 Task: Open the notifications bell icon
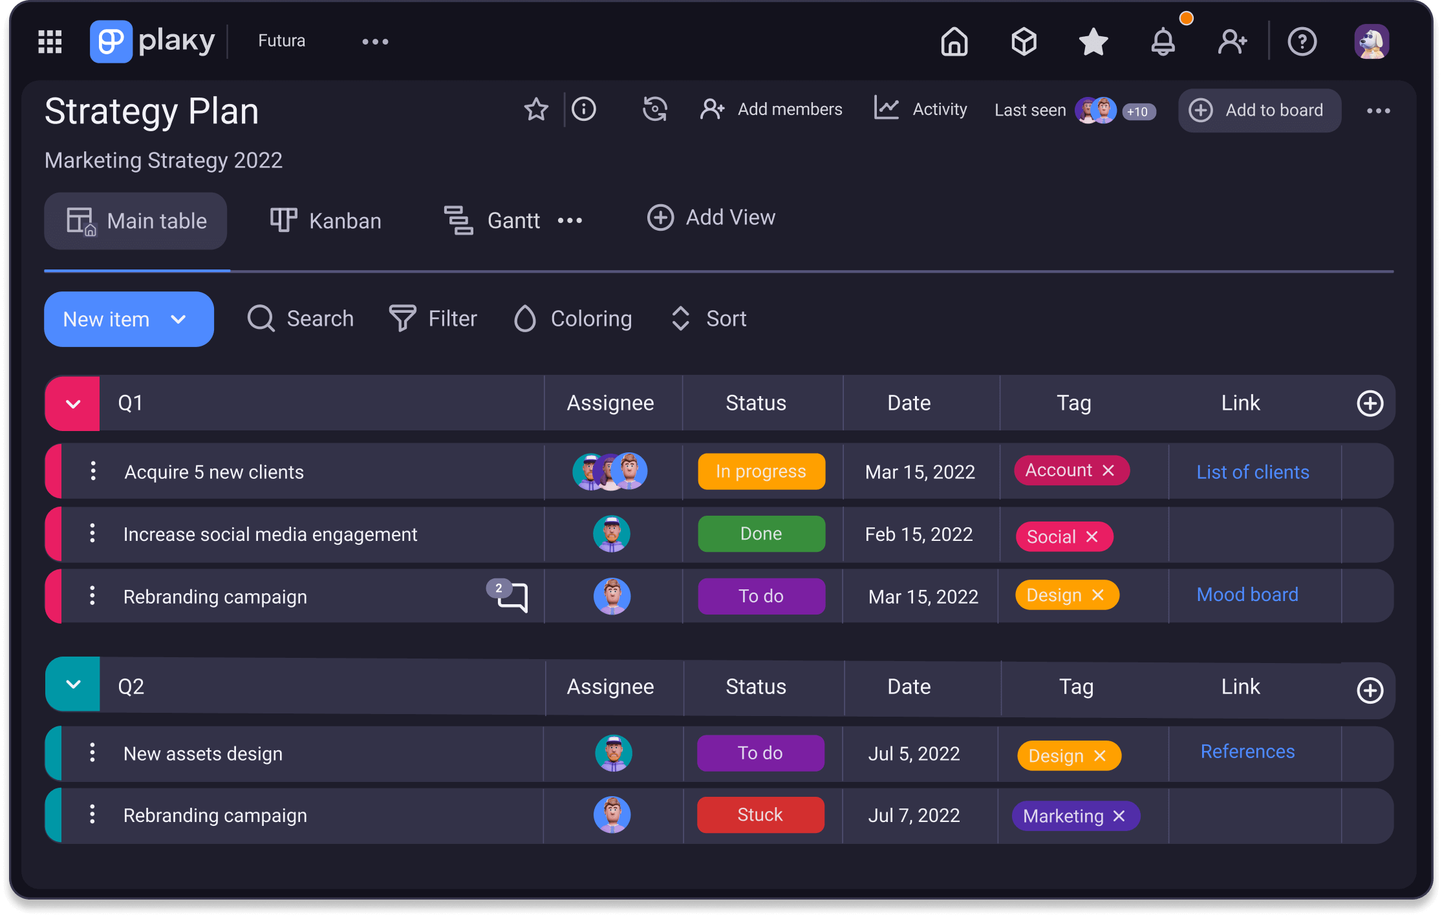[1163, 41]
